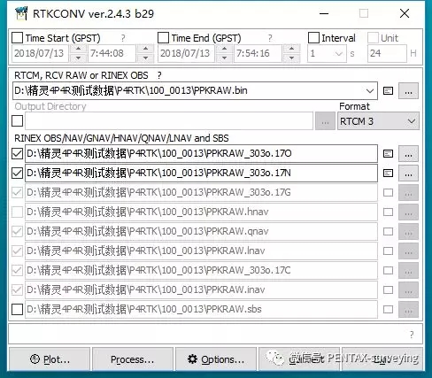Open the viewer icon beside the input PPKRAW.bin path

388,91
